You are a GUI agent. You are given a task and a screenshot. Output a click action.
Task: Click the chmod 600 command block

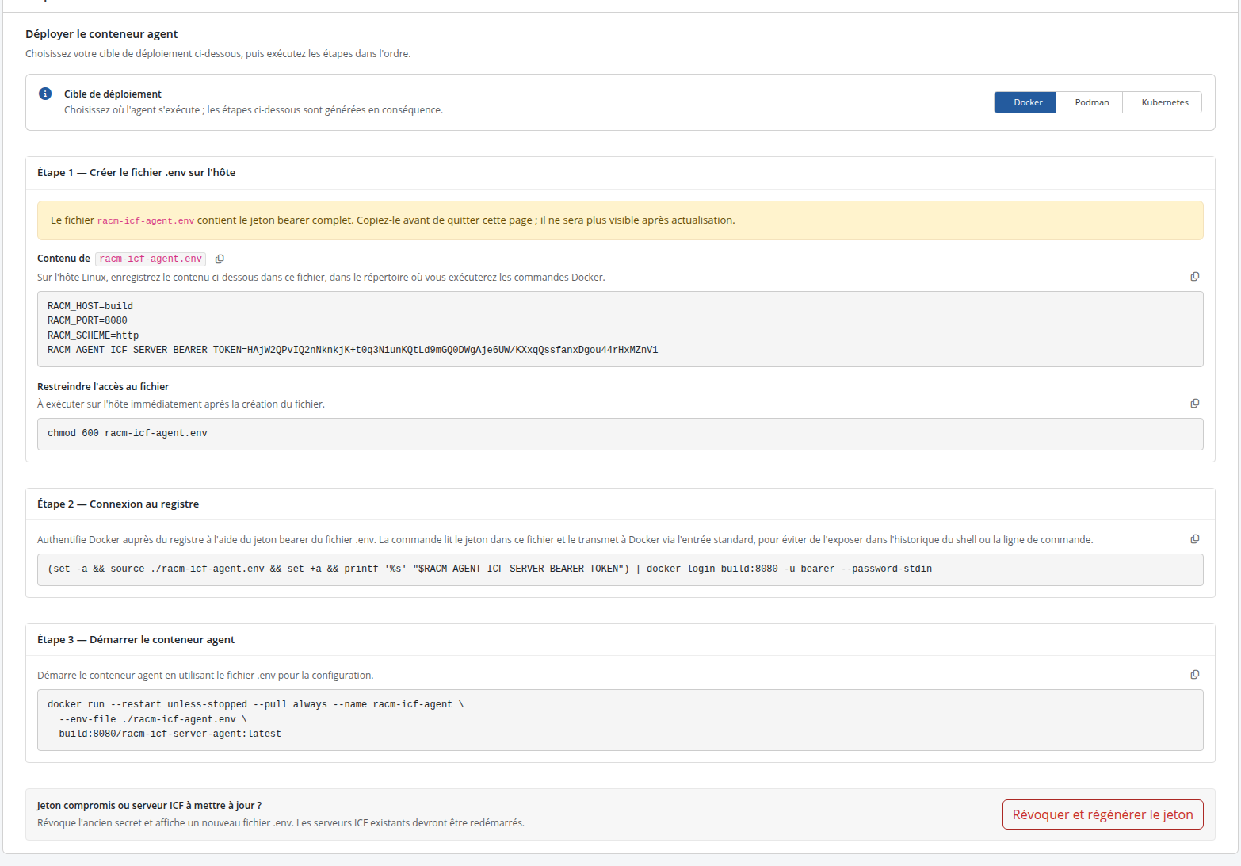click(x=620, y=434)
